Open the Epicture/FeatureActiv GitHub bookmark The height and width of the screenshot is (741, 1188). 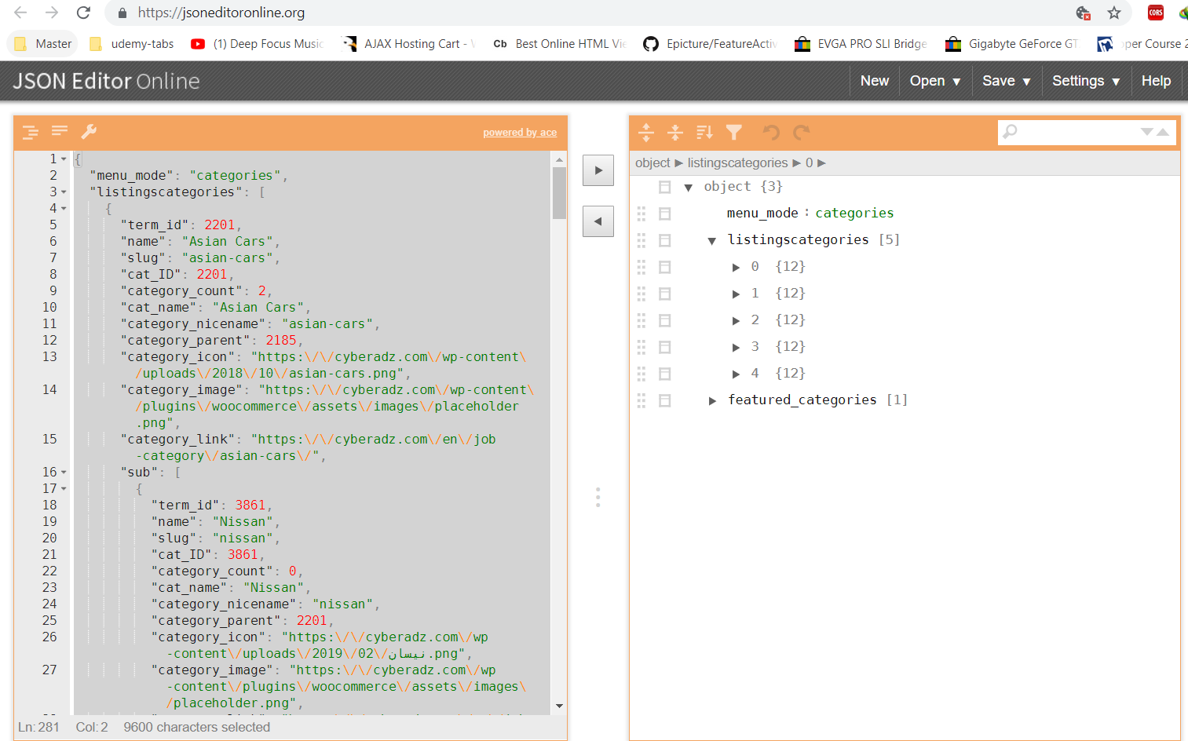coord(710,44)
